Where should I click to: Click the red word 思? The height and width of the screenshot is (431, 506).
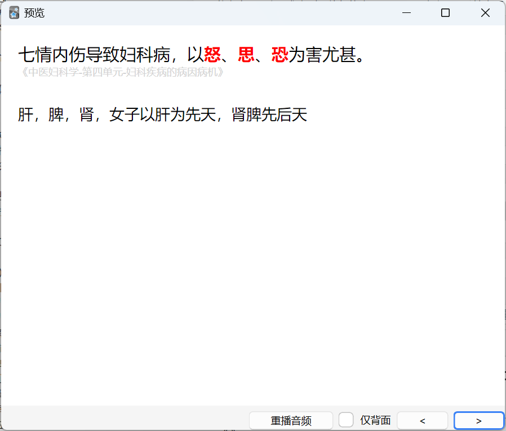246,54
